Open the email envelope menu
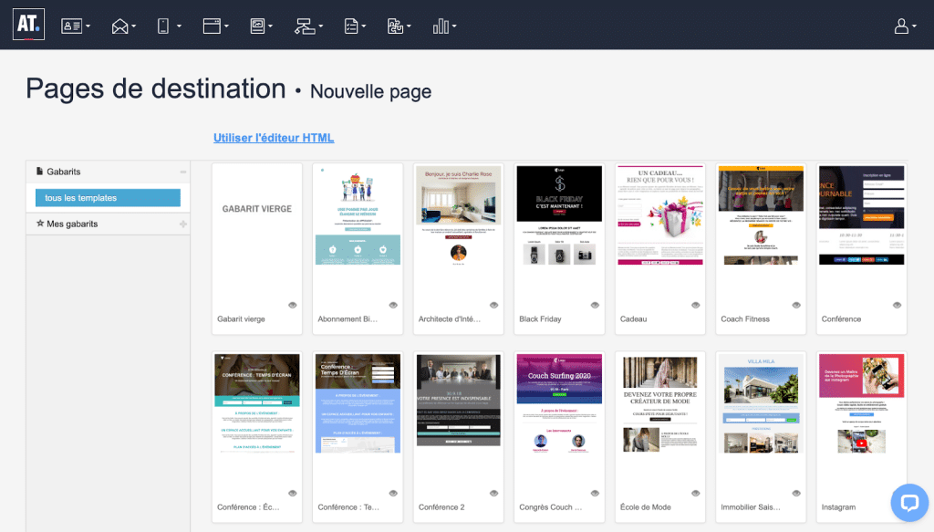 [x=123, y=26]
